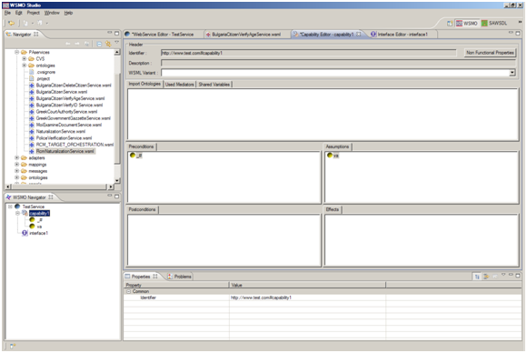Click Navigator vertical scrollbar down arrow
The width and height of the screenshot is (527, 353).
pos(117,181)
